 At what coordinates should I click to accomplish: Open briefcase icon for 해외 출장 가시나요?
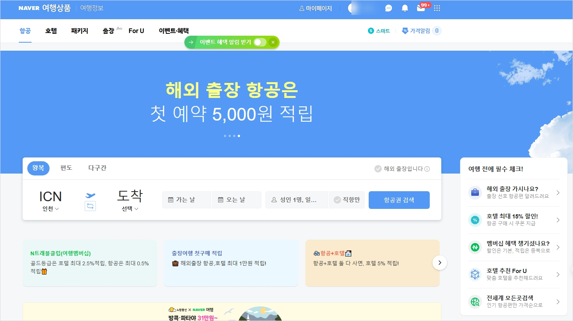[x=475, y=192]
